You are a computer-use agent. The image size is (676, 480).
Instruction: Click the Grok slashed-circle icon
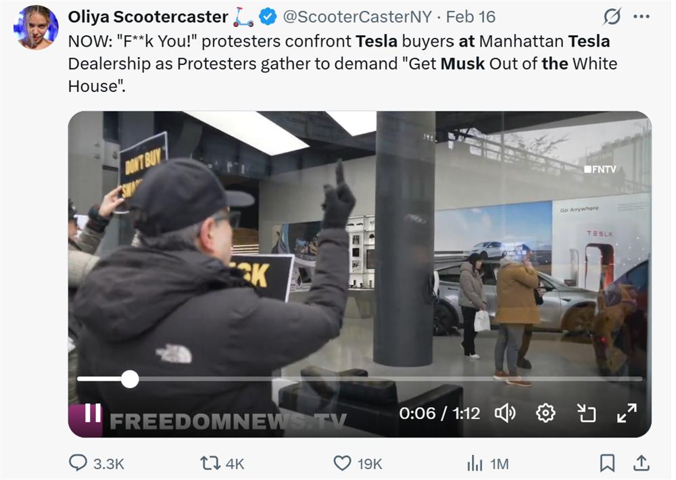coord(612,17)
